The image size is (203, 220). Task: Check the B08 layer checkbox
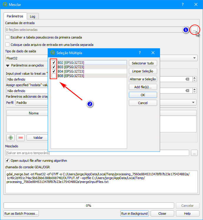tap(54, 76)
